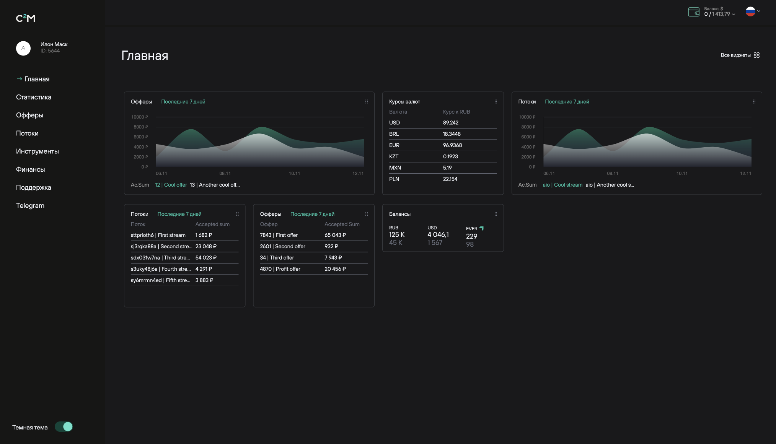Click the all widgets grid icon
Viewport: 776px width, 444px height.
point(756,55)
